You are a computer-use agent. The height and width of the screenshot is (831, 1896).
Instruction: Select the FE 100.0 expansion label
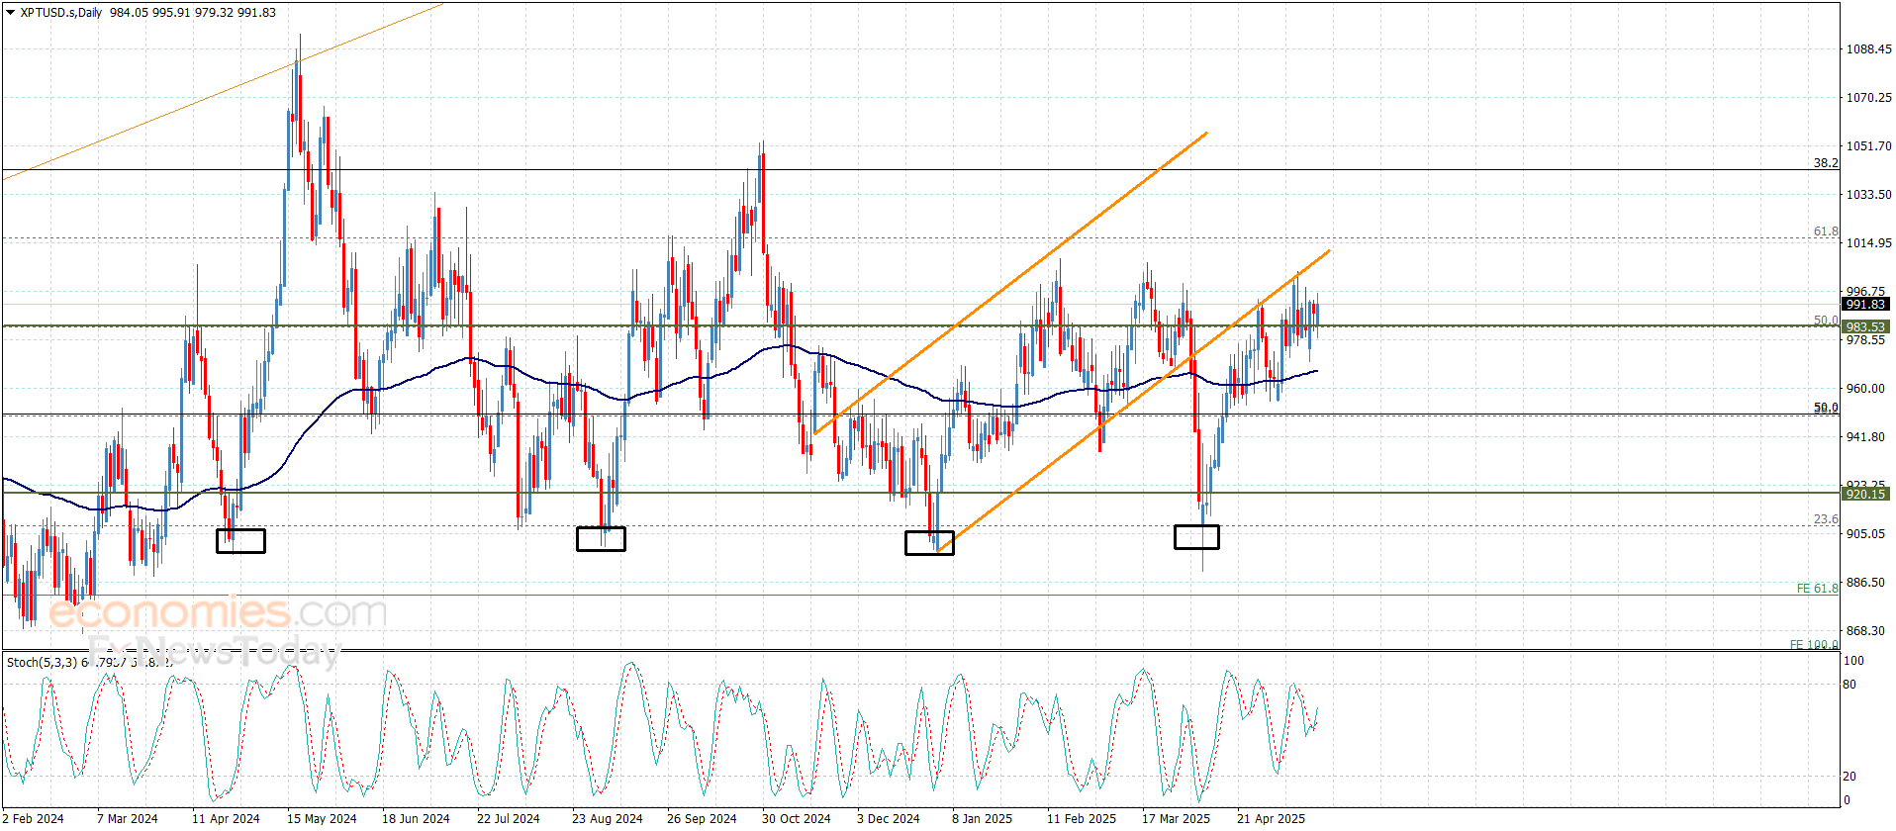coord(1813,644)
